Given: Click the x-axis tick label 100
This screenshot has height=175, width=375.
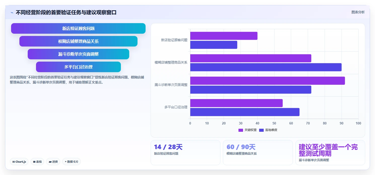Looking at the screenshot, I should [358, 123].
